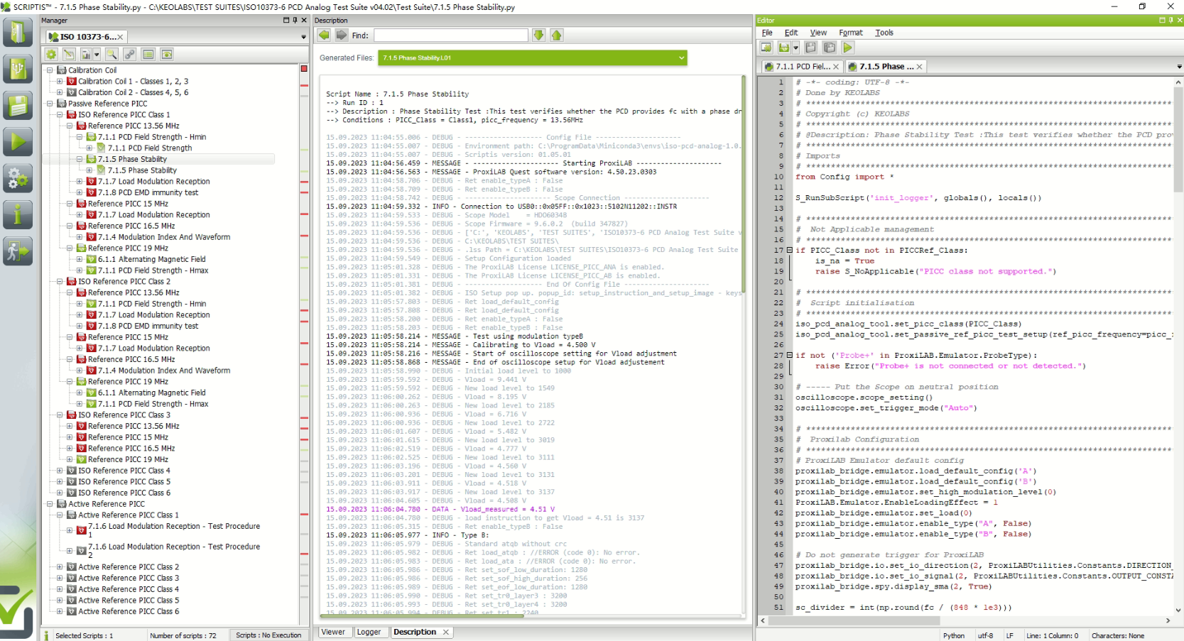Viewport: 1184px width, 641px height.
Task: Expand ISO Reference PICC Class 4 node
Action: pyautogui.click(x=60, y=471)
